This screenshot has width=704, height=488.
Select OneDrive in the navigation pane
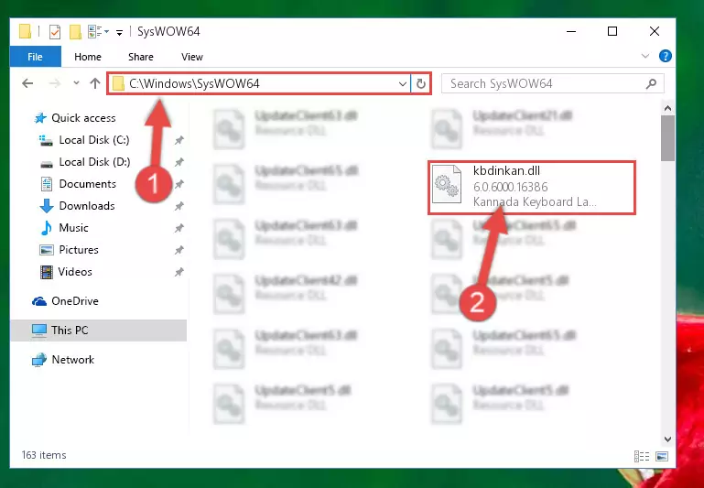(74, 301)
